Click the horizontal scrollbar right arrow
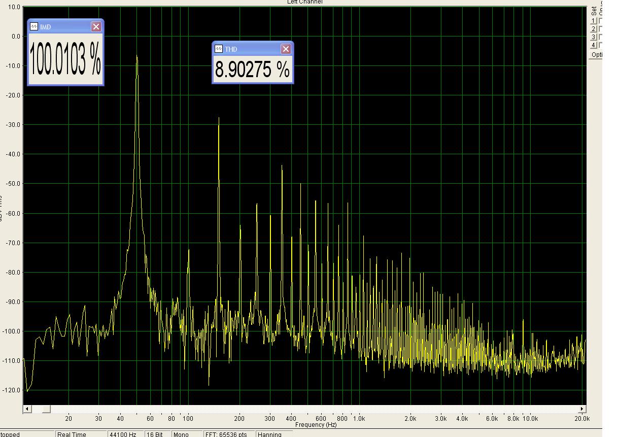The height and width of the screenshot is (437, 618). (x=582, y=409)
